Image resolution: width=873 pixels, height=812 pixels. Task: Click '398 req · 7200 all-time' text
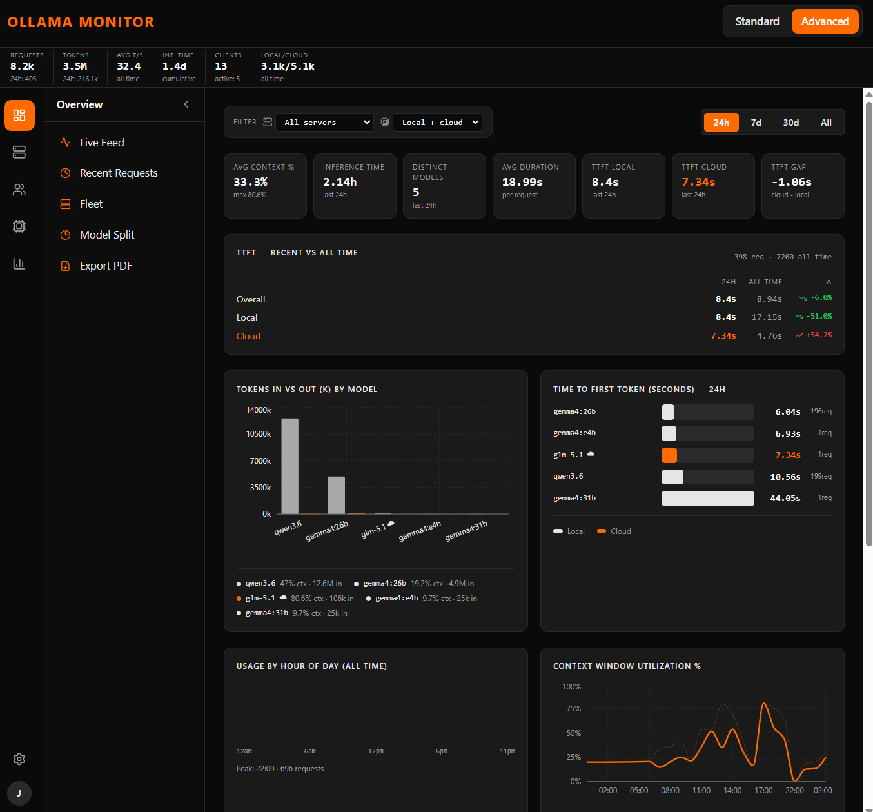click(783, 257)
